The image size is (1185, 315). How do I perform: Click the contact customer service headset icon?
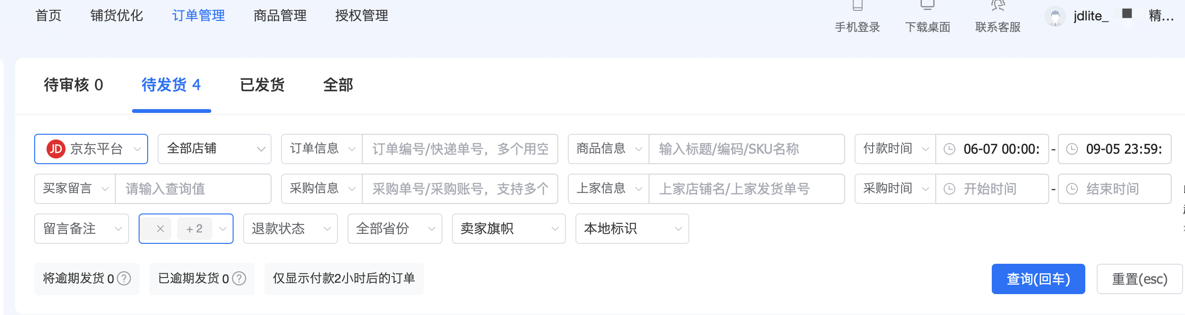pos(998,6)
